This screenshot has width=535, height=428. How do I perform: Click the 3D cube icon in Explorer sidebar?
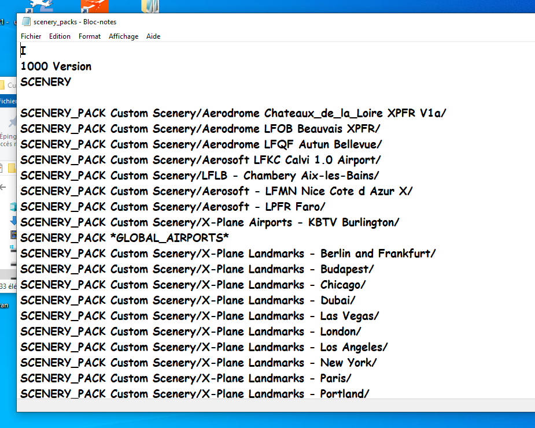point(13,207)
